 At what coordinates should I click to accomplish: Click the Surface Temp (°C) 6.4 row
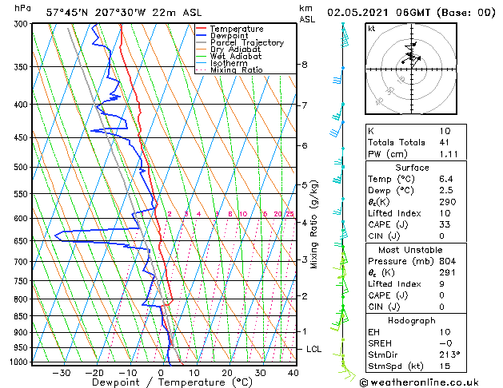point(416,179)
